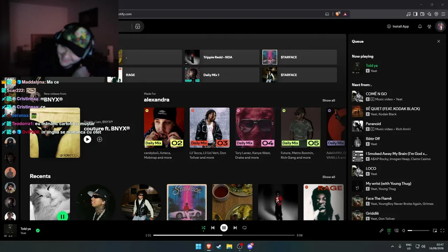Open the Brave Wallet icon
Image resolution: width=448 pixels, height=252 pixels.
(x=422, y=14)
